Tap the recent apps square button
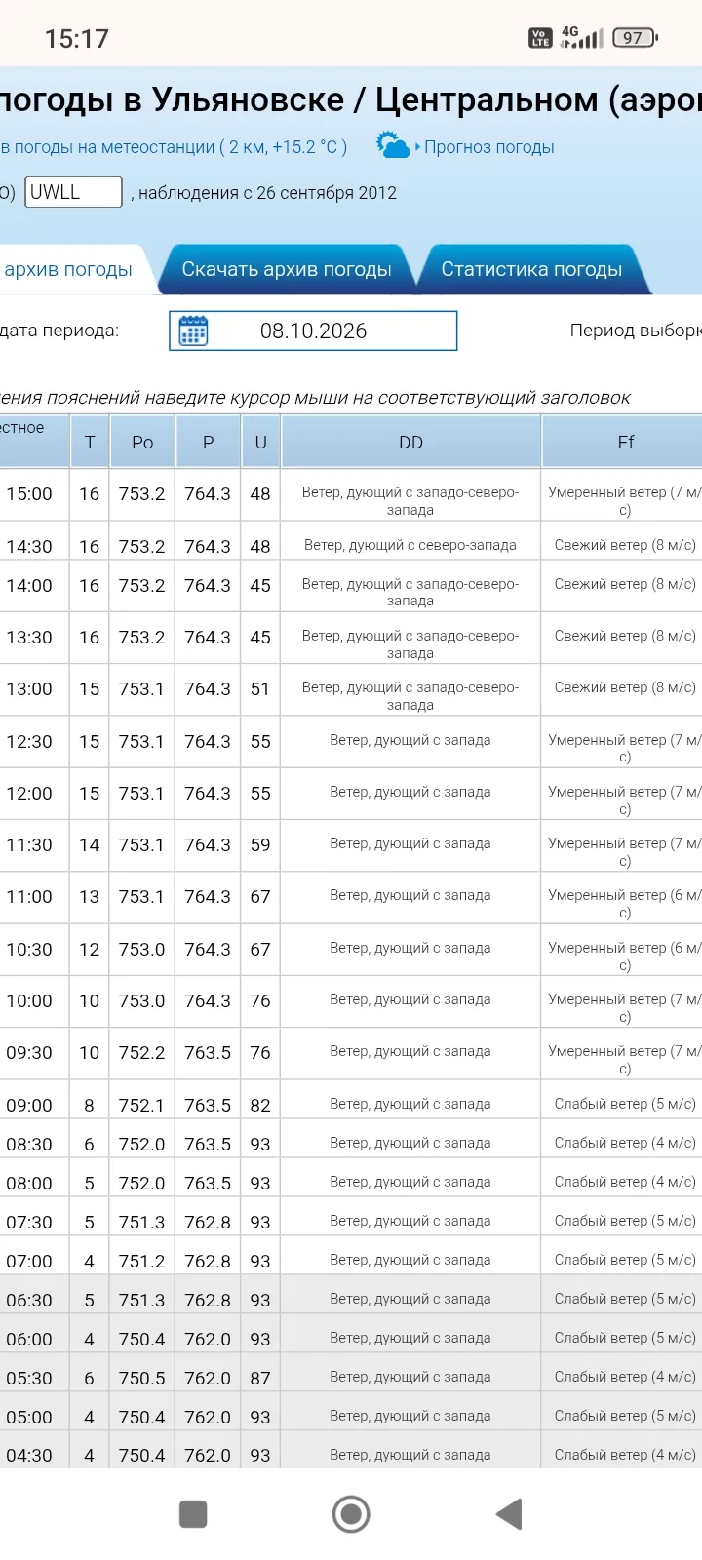Image resolution: width=702 pixels, height=1560 pixels. pyautogui.click(x=193, y=1514)
